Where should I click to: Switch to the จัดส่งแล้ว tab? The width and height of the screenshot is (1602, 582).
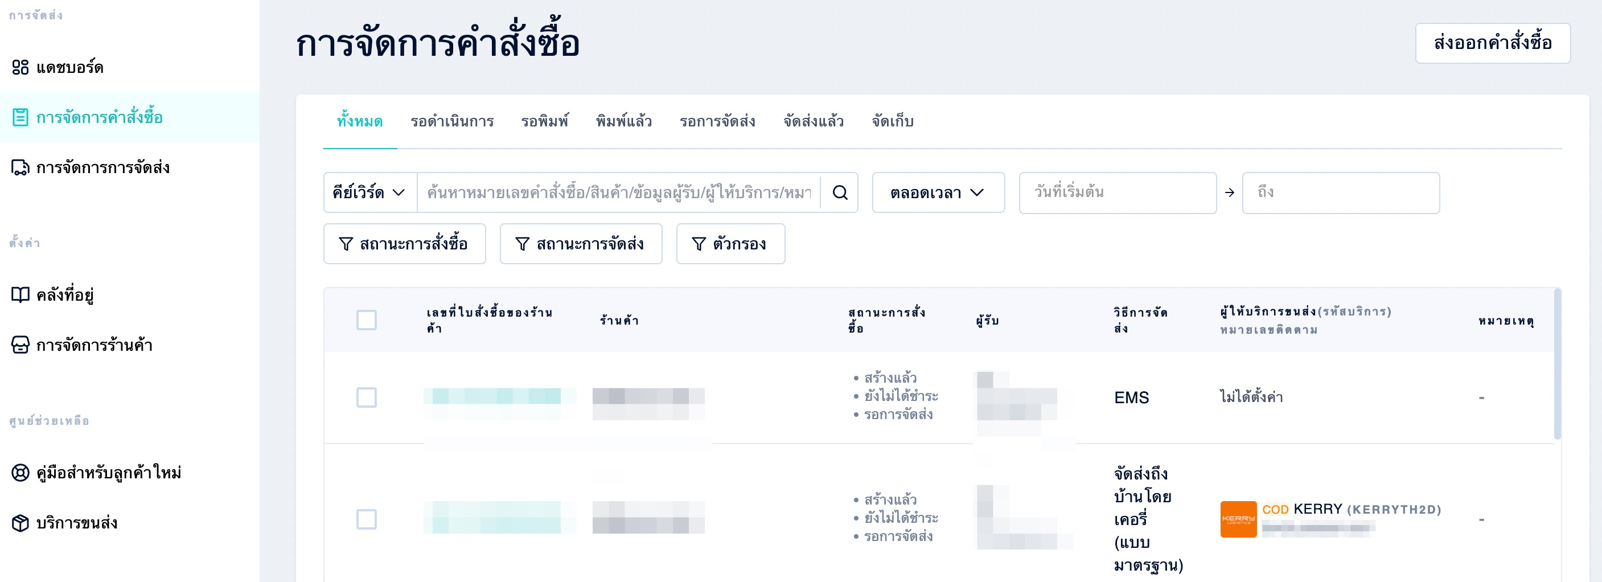point(814,121)
